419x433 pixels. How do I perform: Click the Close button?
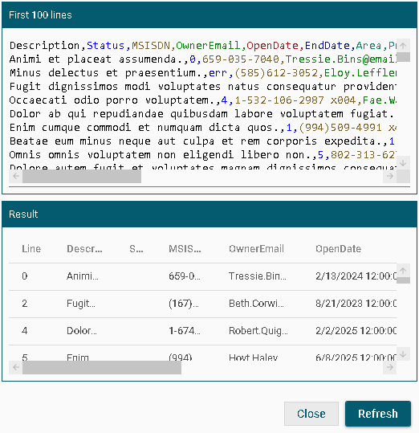pyautogui.click(x=311, y=414)
